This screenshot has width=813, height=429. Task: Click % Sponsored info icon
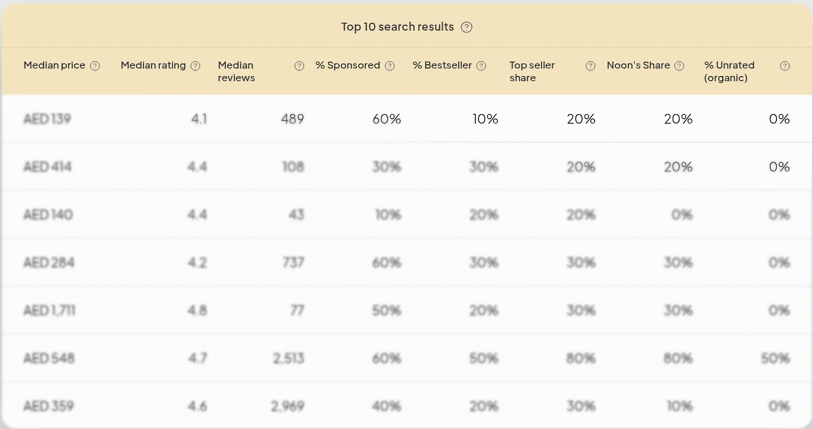[390, 66]
